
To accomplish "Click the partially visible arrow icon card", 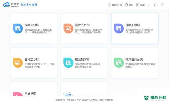I will coord(84,89).
